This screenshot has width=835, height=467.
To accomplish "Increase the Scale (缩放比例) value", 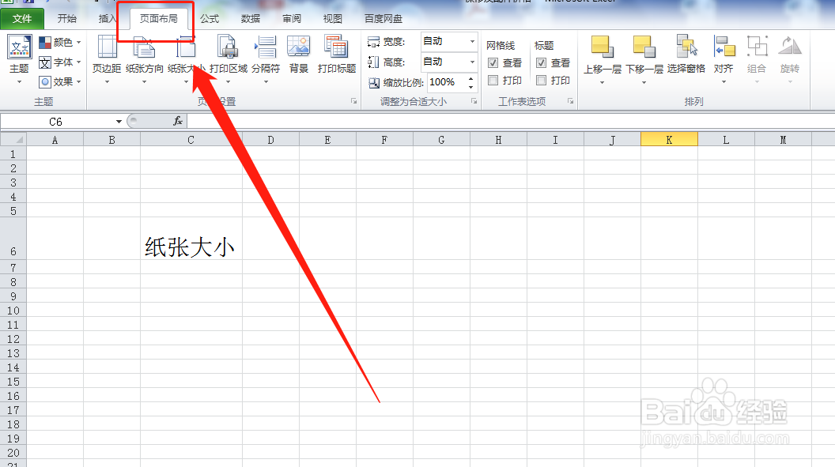I will point(470,79).
